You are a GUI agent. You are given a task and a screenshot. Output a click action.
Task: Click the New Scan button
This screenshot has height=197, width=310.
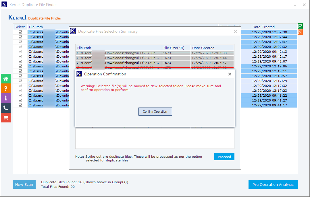pos(24,184)
